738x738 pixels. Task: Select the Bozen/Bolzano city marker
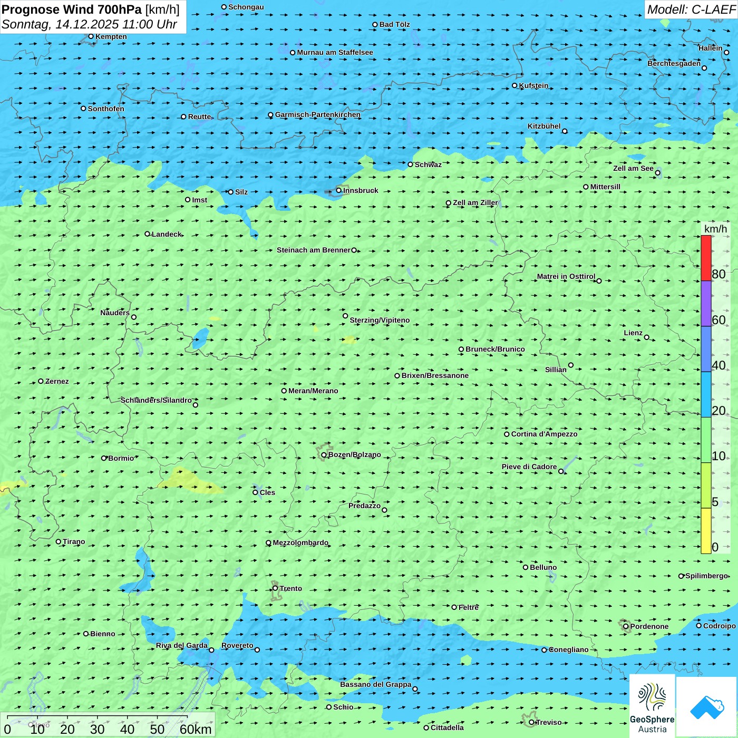point(324,455)
